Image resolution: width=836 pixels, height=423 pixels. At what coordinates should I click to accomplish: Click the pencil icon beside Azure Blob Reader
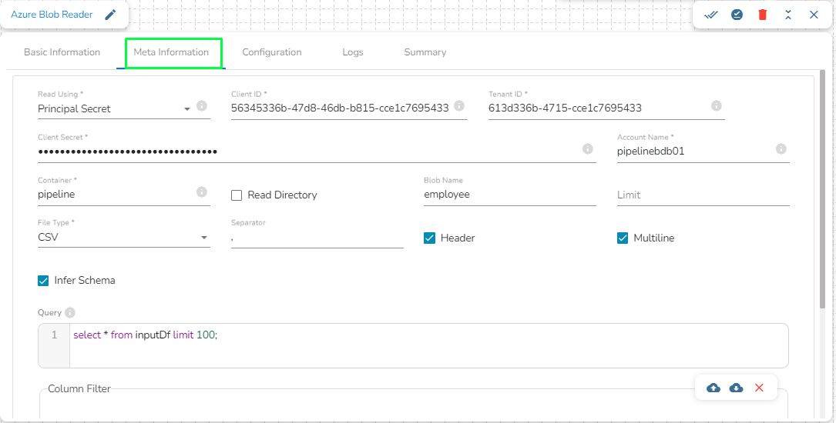click(x=110, y=15)
